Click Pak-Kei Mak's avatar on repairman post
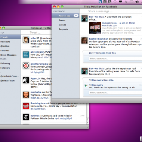Viewport: 142px width, 142px height. coord(84,71)
